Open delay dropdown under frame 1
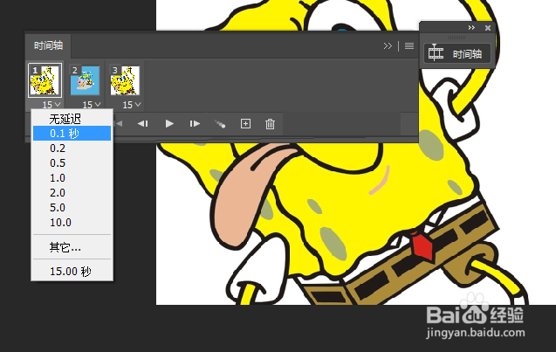556x352 pixels. click(x=51, y=105)
